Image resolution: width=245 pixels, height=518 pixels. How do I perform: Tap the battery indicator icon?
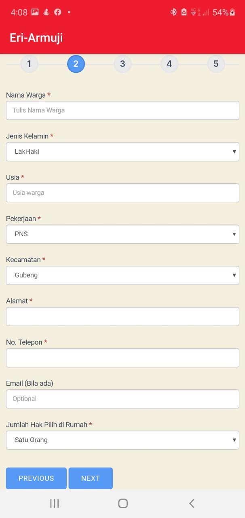point(232,12)
